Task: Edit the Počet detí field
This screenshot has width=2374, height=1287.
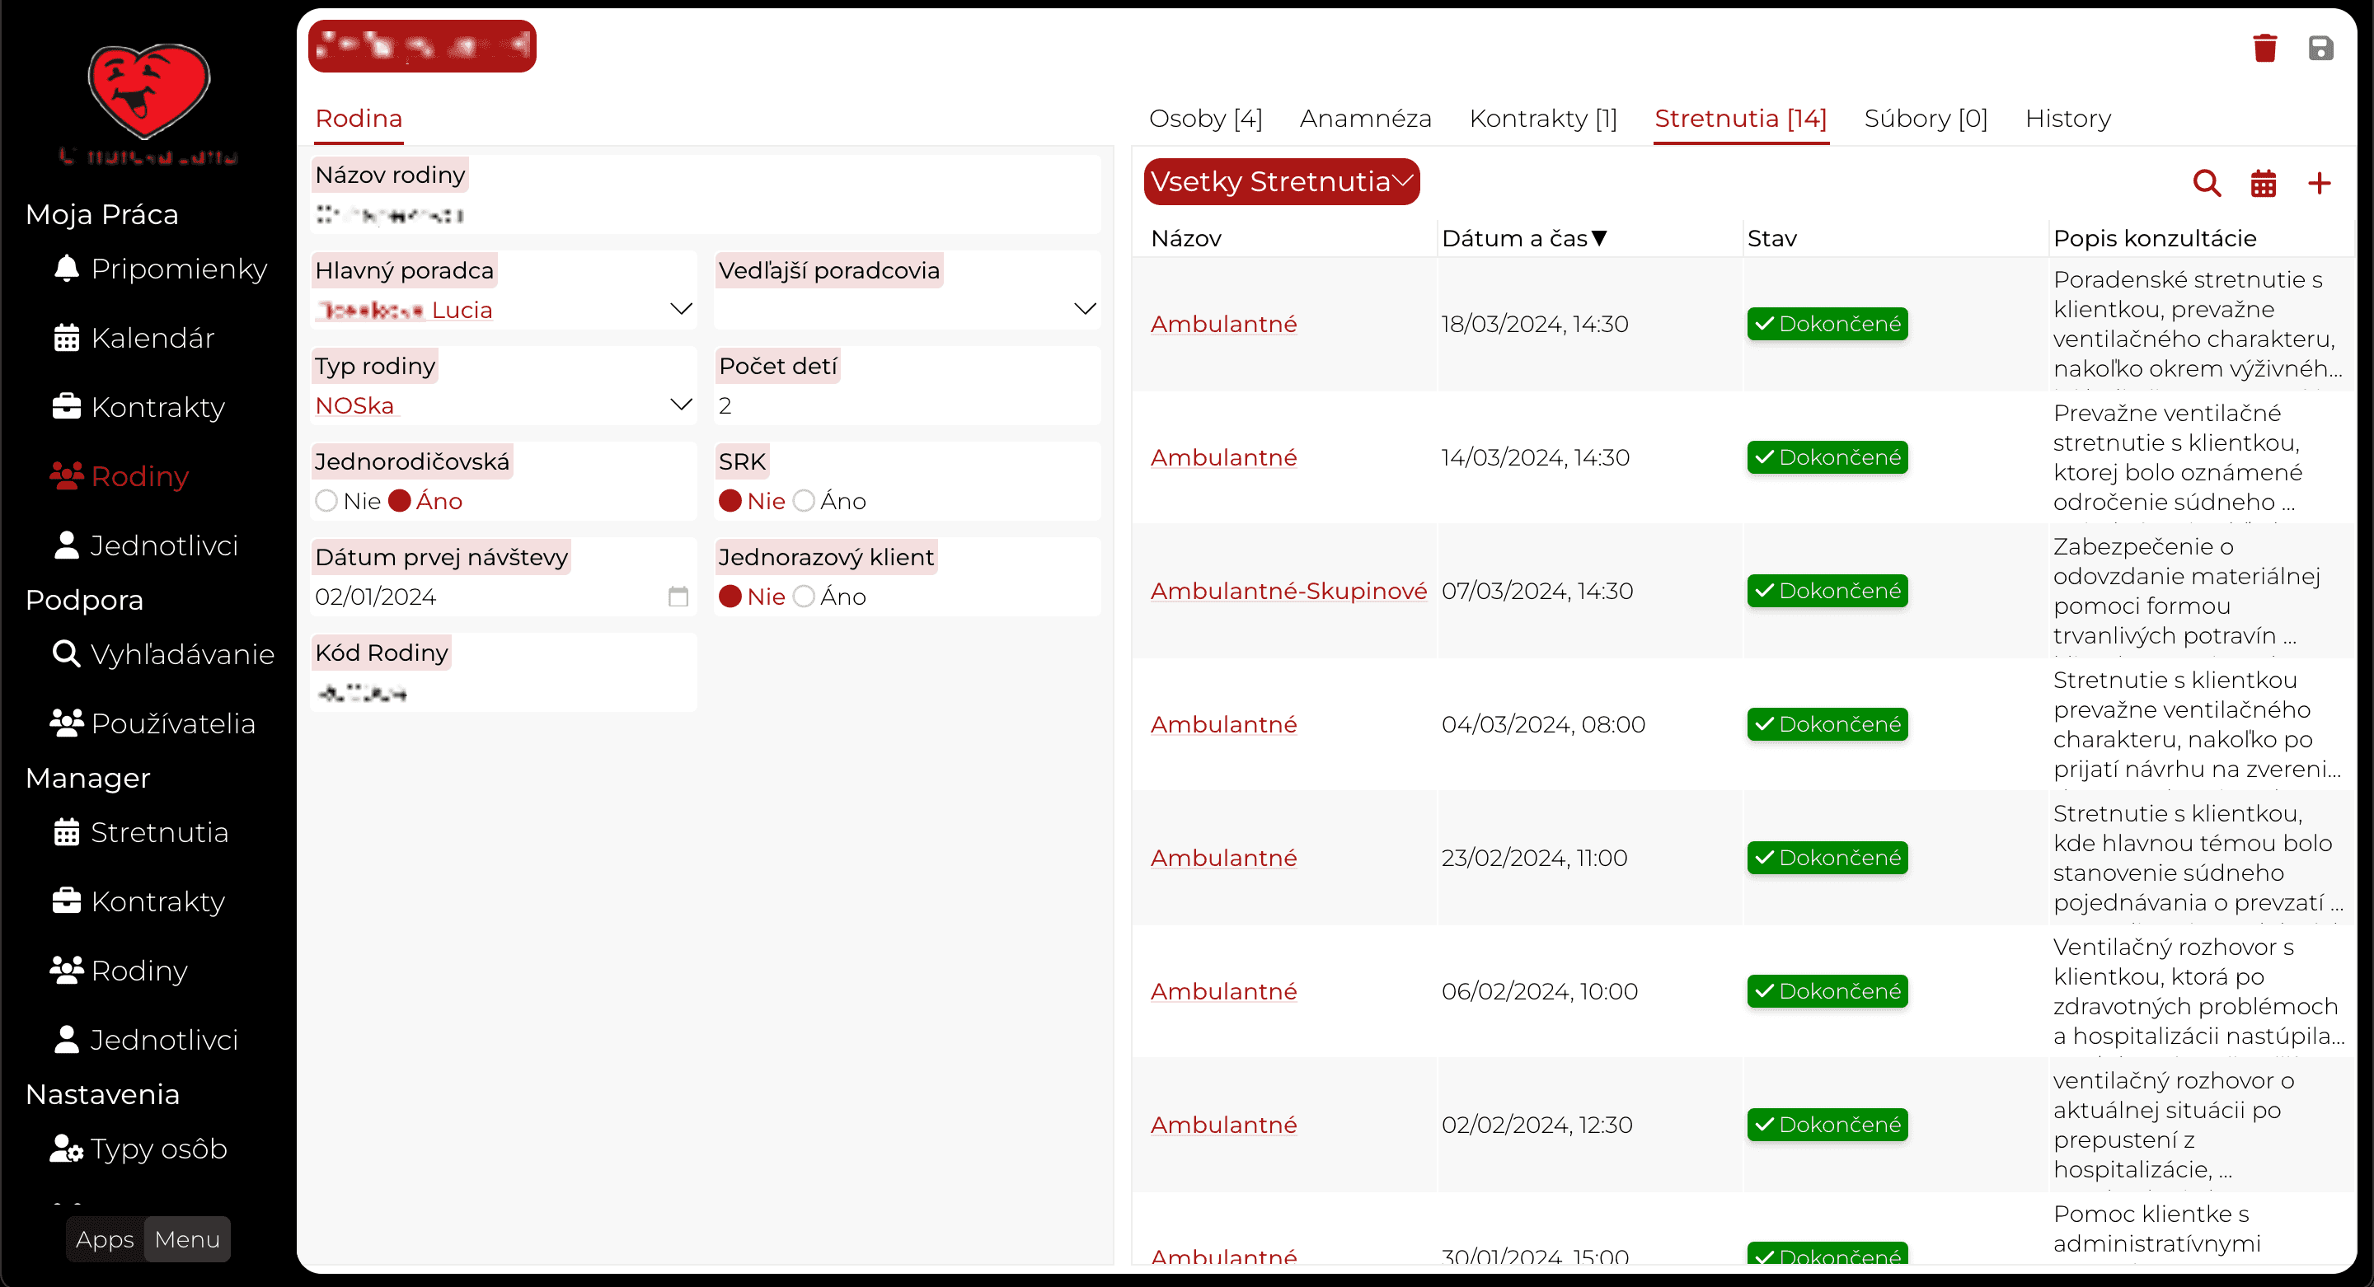Action: pyautogui.click(x=907, y=405)
